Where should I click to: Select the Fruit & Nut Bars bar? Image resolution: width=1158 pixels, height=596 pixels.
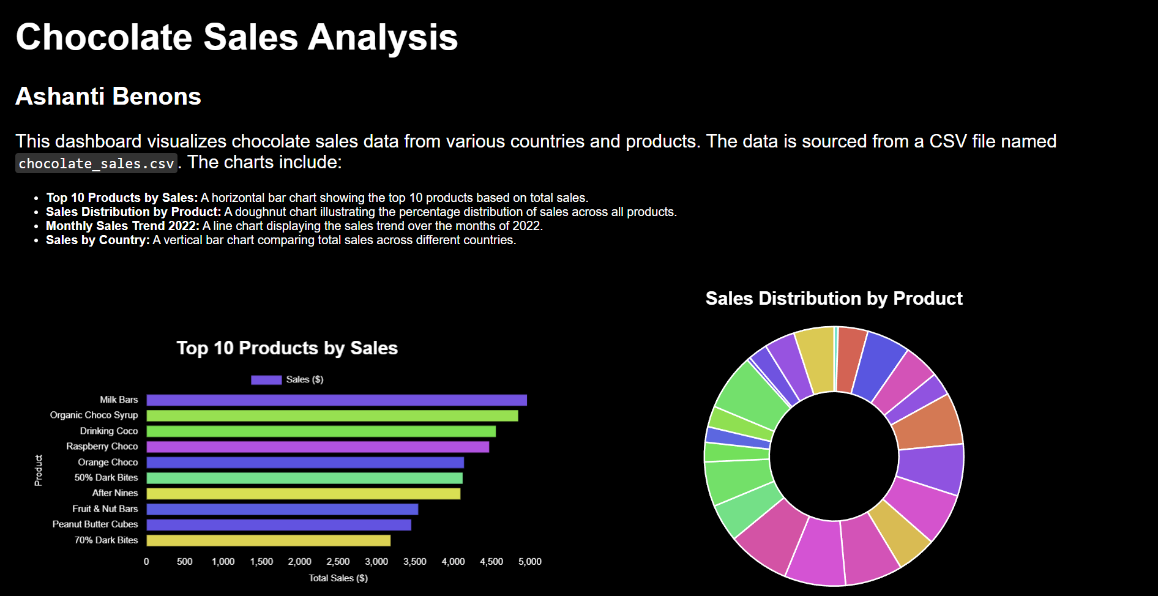coord(282,509)
